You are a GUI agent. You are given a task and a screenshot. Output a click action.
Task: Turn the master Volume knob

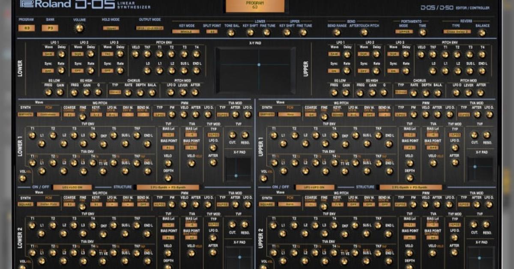80,29
